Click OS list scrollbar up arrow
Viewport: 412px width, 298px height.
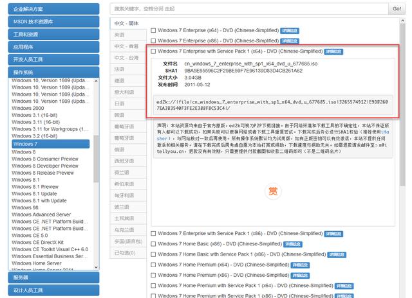pos(96,81)
